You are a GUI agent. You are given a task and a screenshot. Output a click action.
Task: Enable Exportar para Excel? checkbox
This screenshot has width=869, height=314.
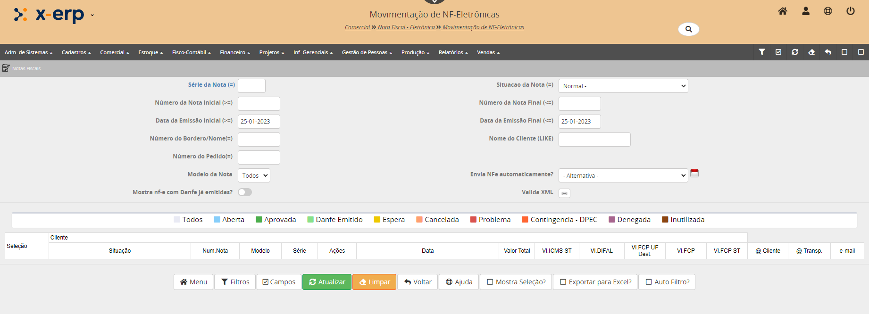(x=563, y=282)
